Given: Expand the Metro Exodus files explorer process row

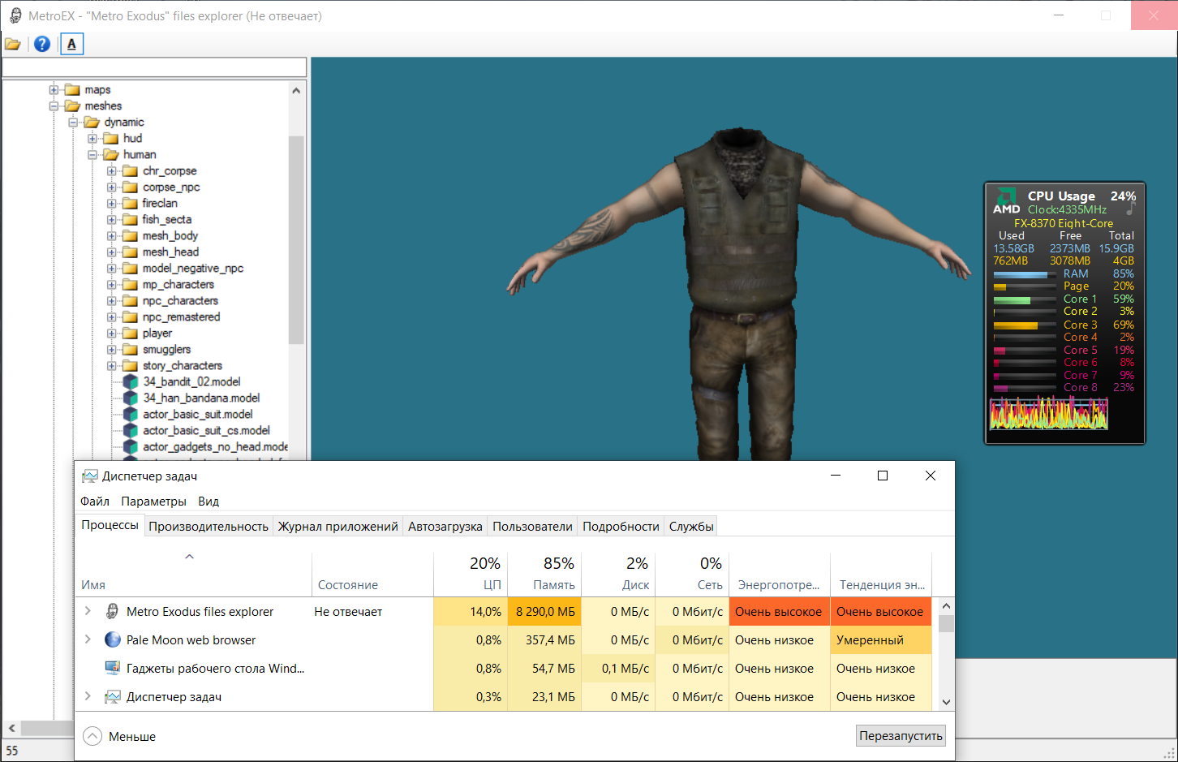Looking at the screenshot, I should [x=88, y=611].
